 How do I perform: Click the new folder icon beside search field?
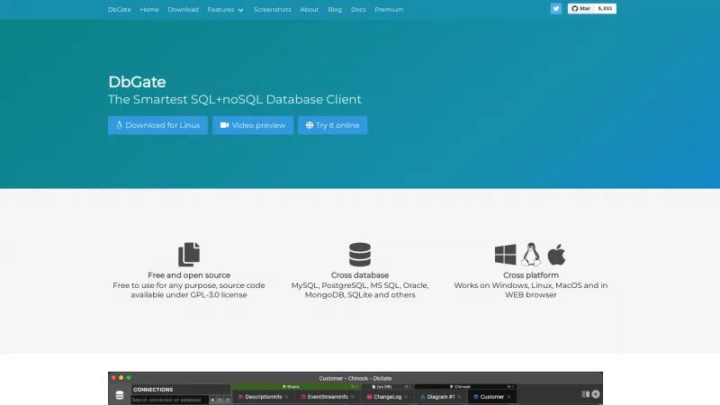pyautogui.click(x=220, y=400)
